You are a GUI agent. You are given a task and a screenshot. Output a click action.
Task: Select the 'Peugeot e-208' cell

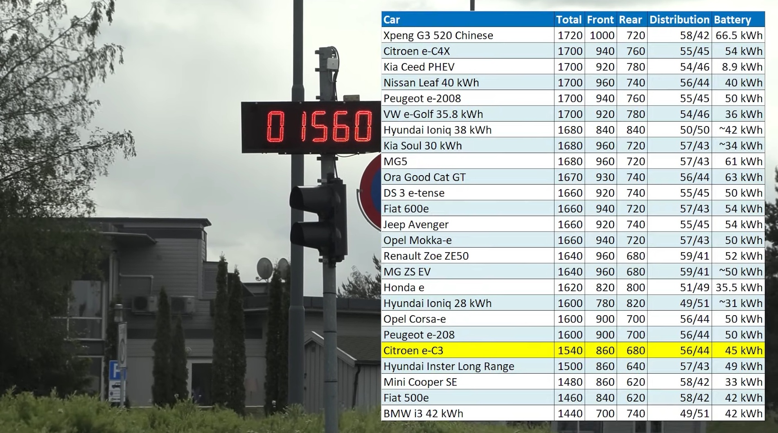point(468,335)
